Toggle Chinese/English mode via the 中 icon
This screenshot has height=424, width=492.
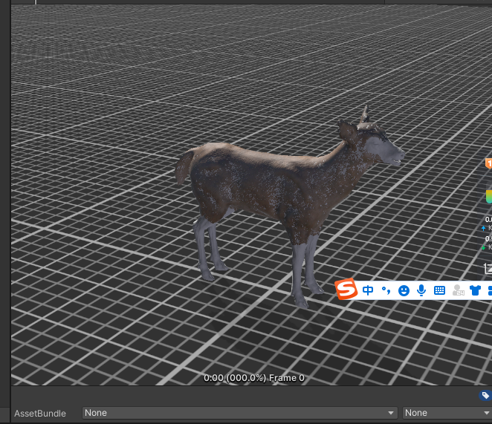[368, 290]
